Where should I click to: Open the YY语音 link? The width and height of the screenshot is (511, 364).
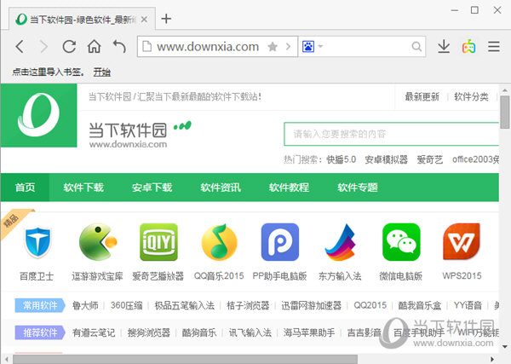coord(468,306)
